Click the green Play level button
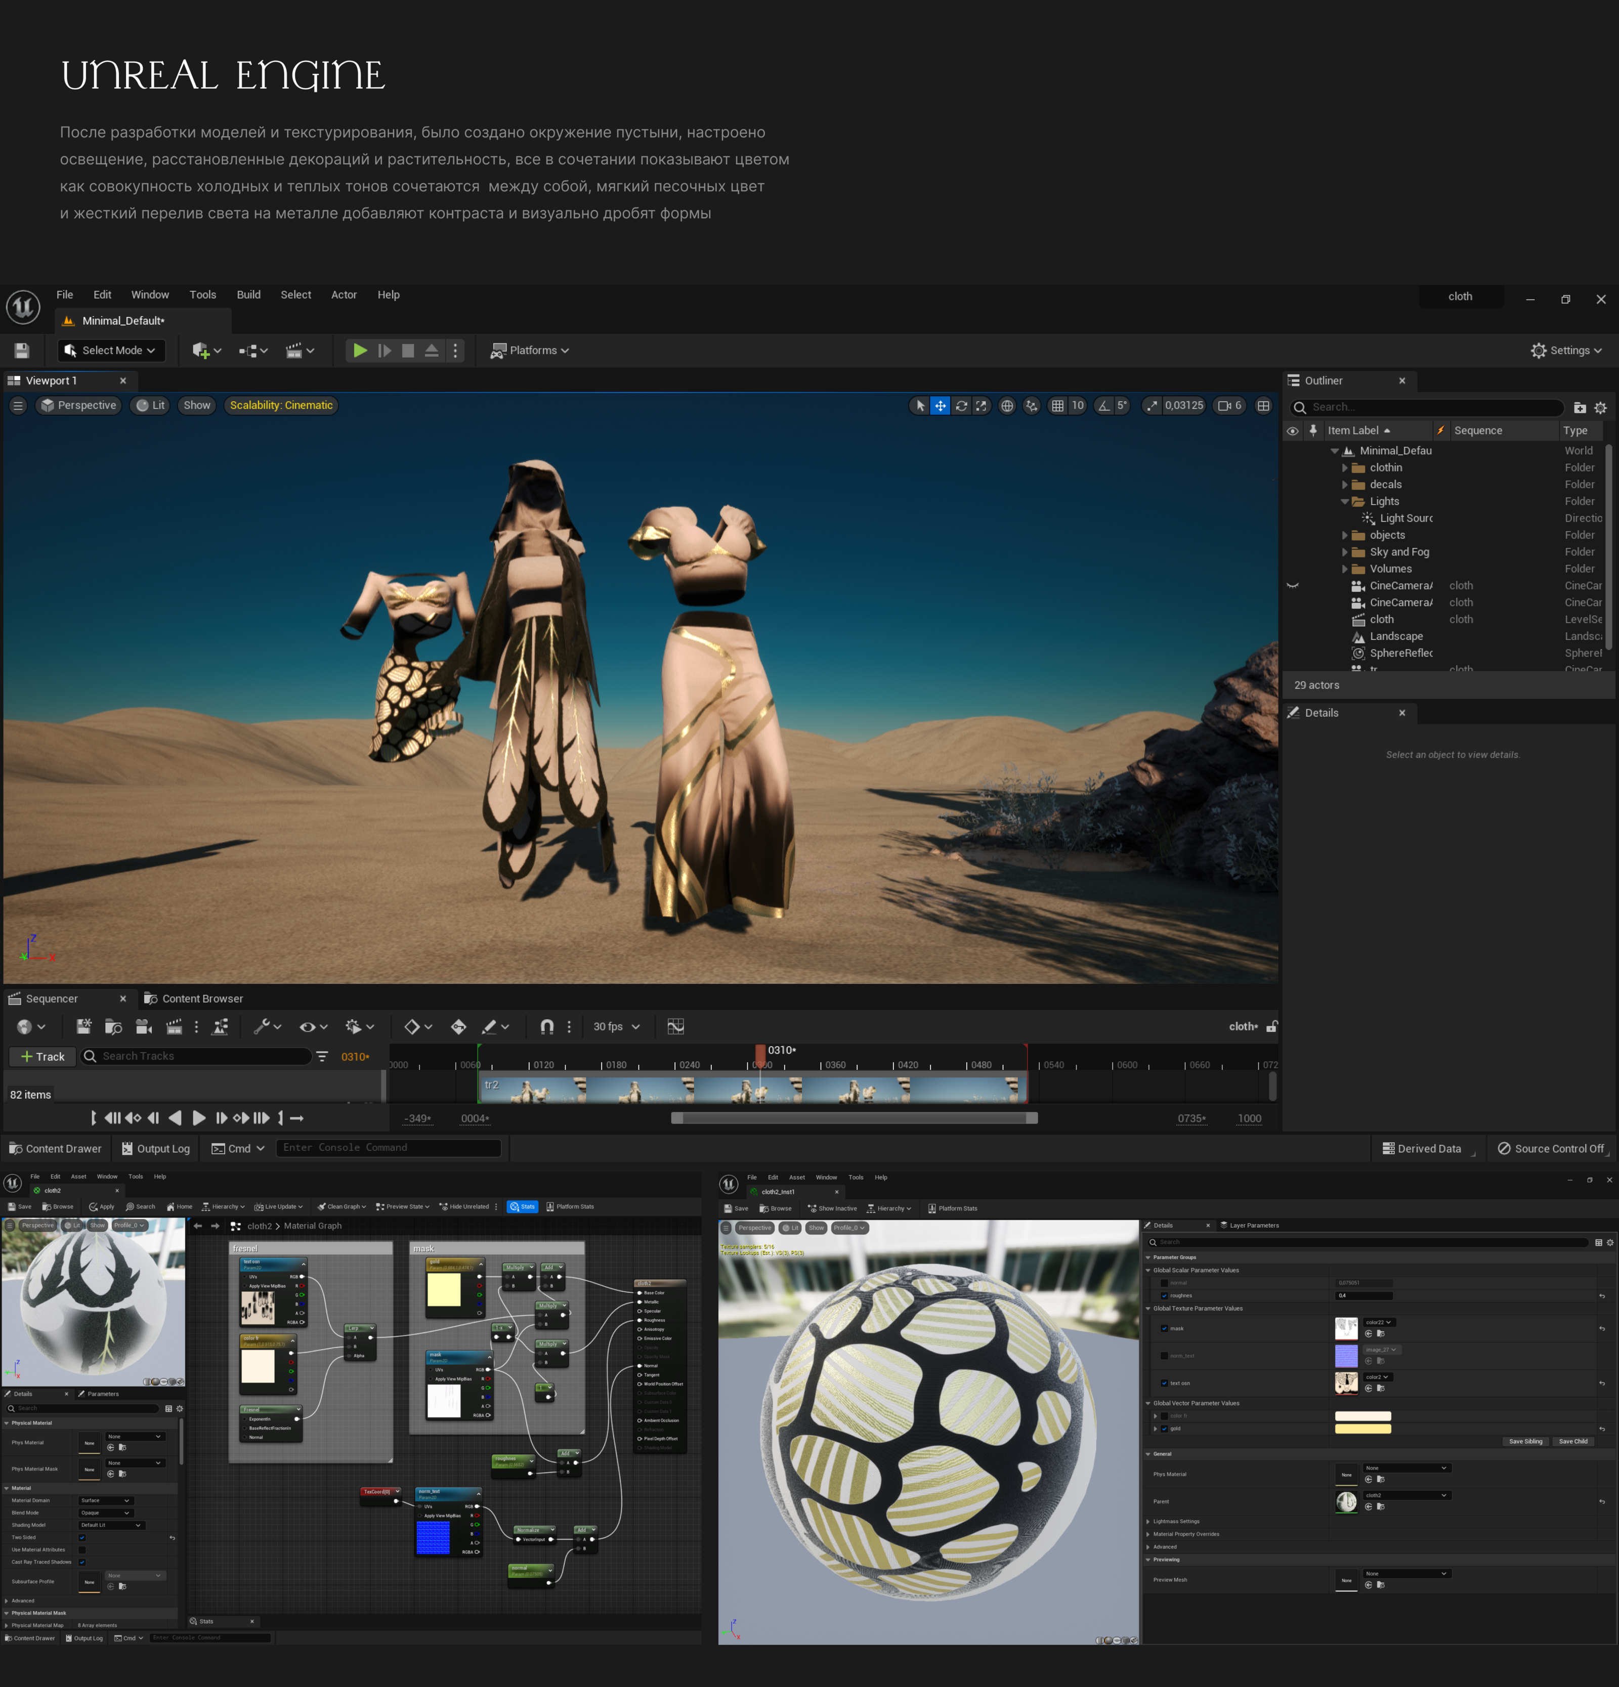The image size is (1619, 1687). [360, 351]
